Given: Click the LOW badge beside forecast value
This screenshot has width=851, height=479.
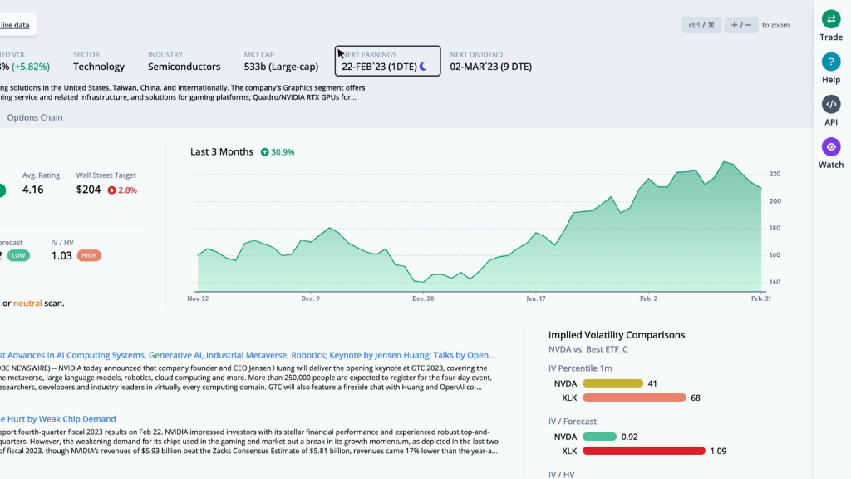Looking at the screenshot, I should coord(17,255).
